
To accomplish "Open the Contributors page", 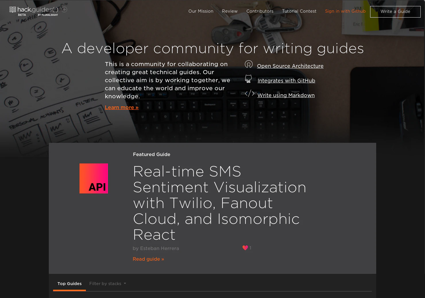I will (260, 11).
